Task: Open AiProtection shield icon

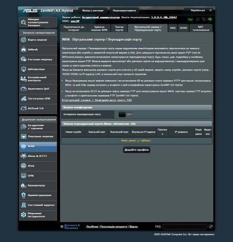Action: pos(24,69)
